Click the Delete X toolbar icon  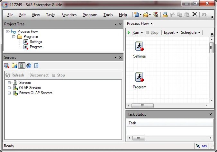[x=194, y=14]
